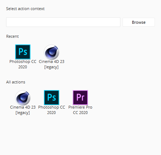Pick the Photoshop Ps icon in All actions
161x155 pixels.
tap(51, 97)
